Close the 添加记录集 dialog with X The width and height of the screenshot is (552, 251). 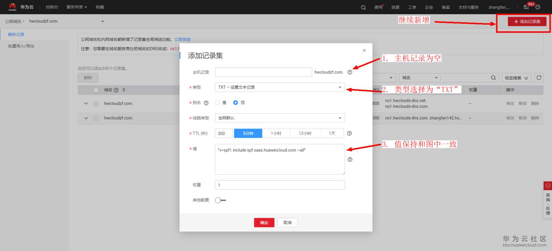364,51
